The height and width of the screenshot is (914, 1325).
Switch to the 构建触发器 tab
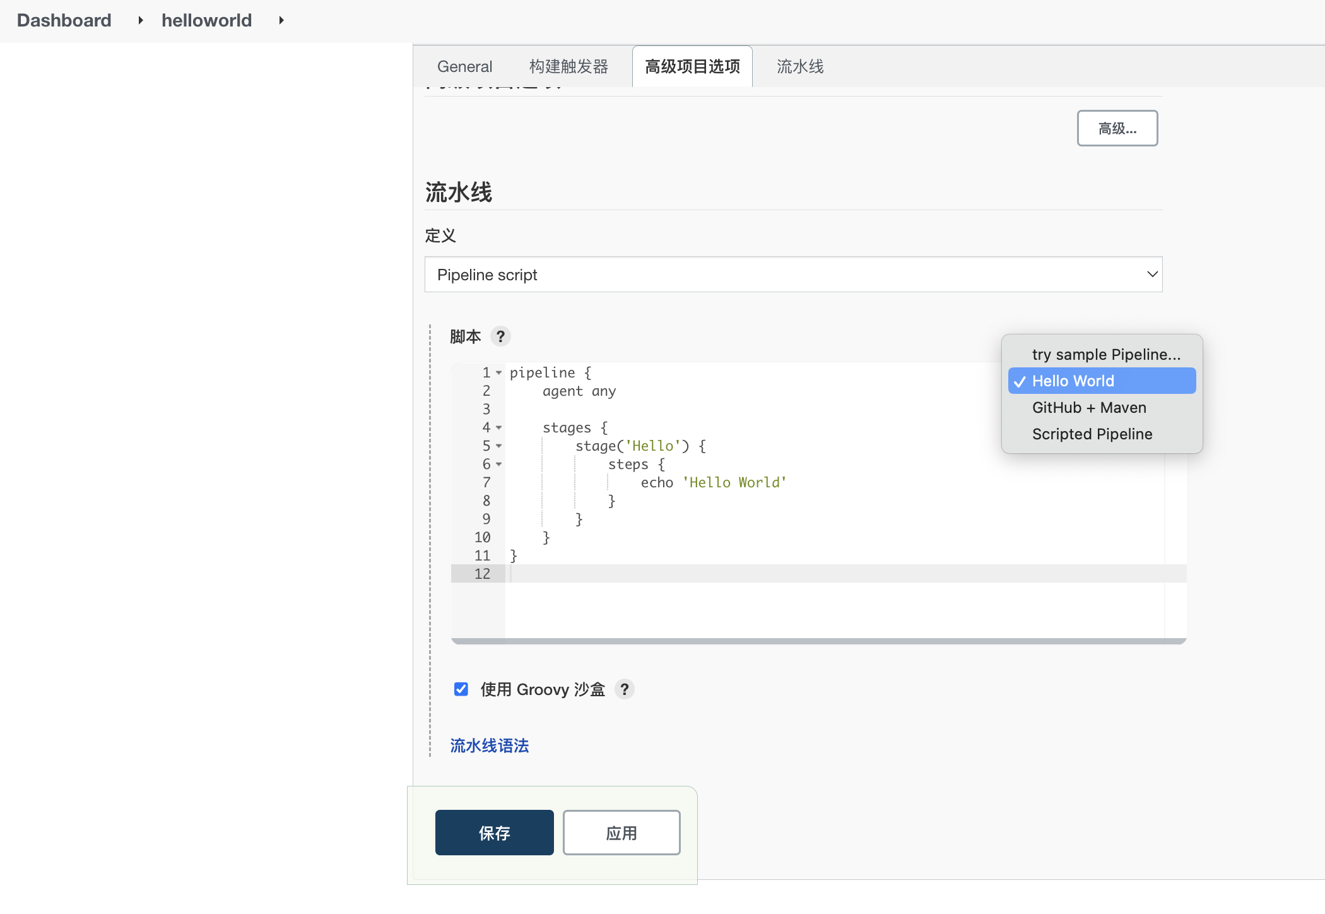click(568, 66)
